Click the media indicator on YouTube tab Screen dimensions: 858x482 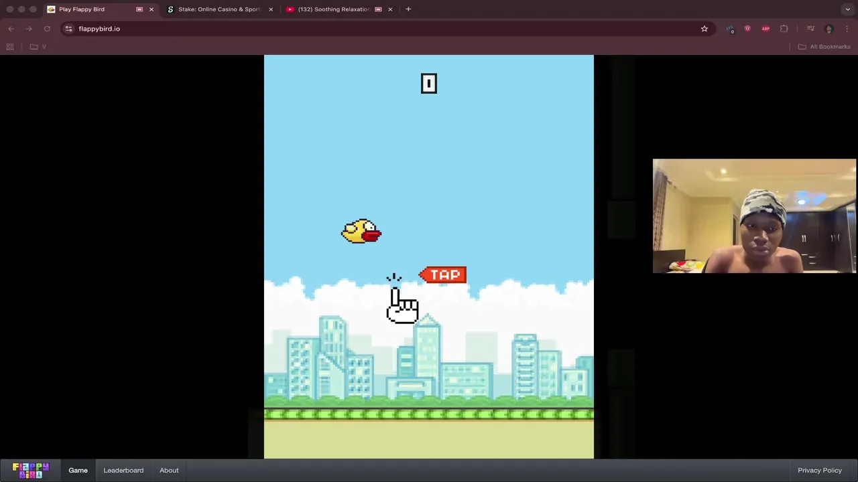pos(378,9)
